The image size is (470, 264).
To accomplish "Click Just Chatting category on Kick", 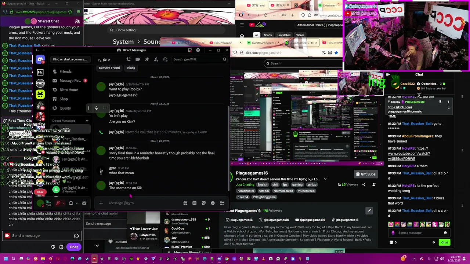I will [x=245, y=185].
